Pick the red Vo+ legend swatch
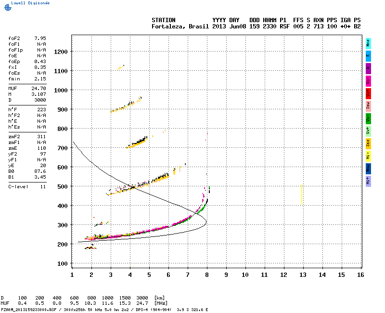Image resolution: width=385 pixels, height=313 pixels. click(368, 93)
